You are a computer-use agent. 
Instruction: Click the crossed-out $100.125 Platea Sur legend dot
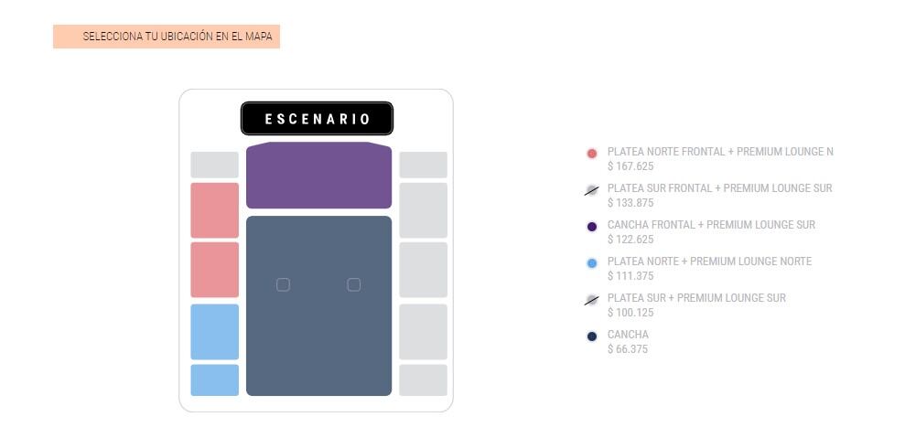tap(592, 300)
